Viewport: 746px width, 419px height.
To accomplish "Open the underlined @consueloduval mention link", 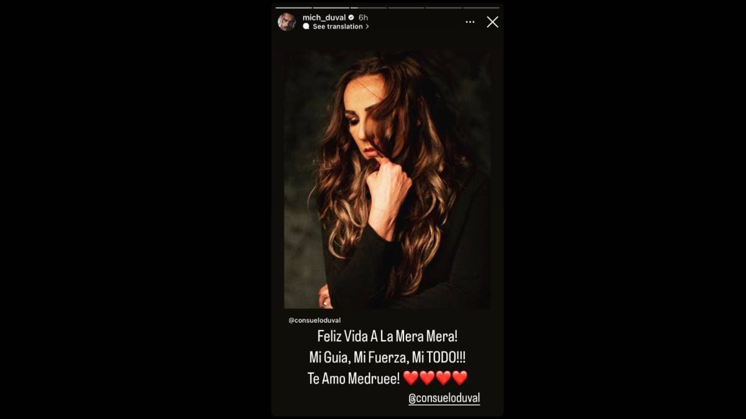I will 444,398.
